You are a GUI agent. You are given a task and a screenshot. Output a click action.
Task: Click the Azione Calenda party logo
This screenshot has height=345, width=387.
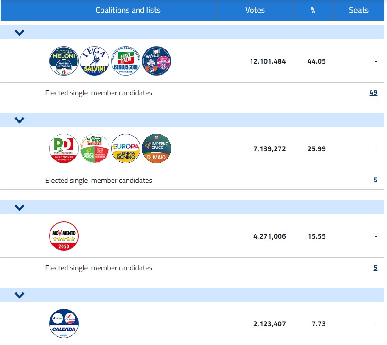[64, 323]
